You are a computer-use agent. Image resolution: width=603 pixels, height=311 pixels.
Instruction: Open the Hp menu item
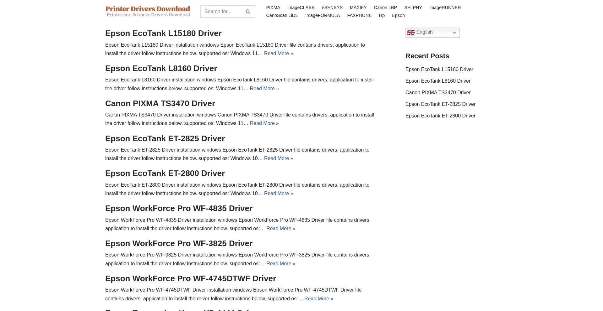pyautogui.click(x=382, y=15)
